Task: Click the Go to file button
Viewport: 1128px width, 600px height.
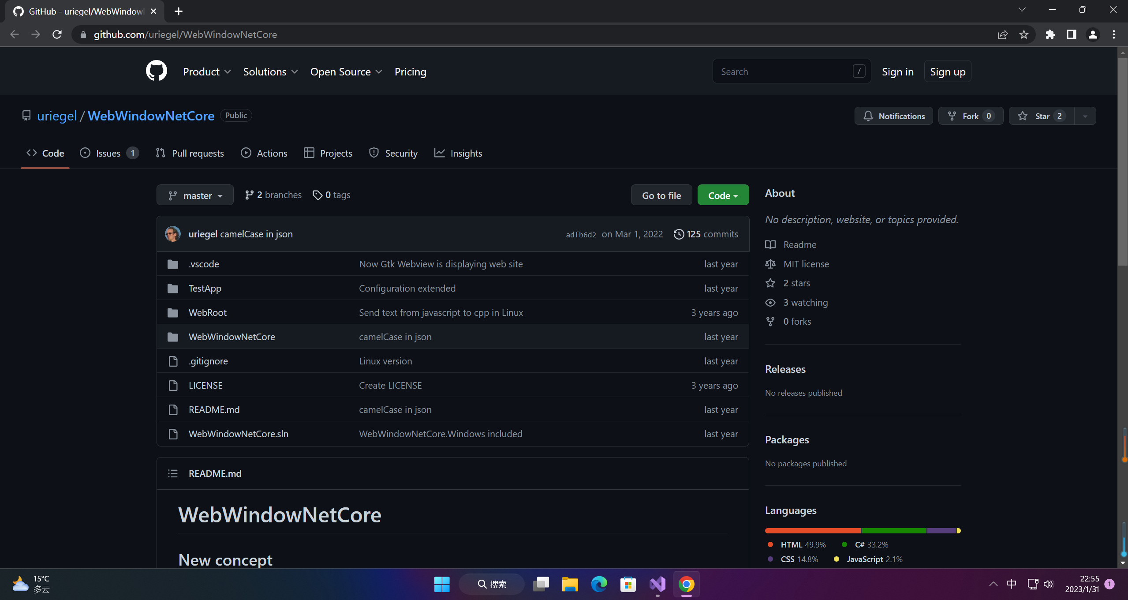Action: (x=661, y=195)
